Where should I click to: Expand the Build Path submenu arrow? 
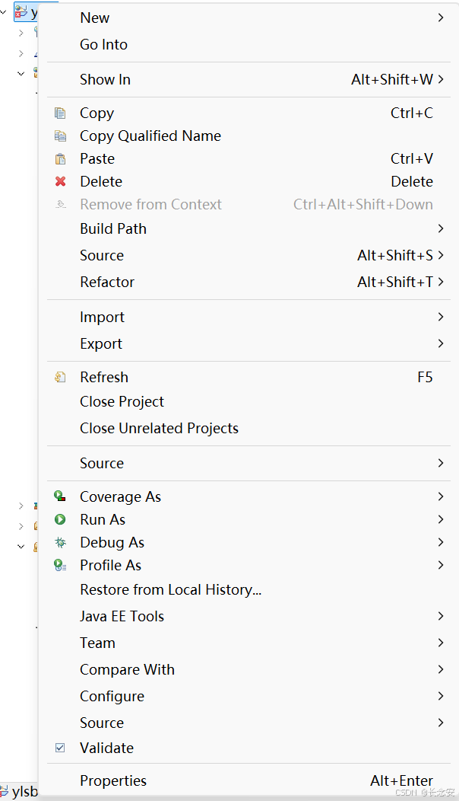[439, 228]
